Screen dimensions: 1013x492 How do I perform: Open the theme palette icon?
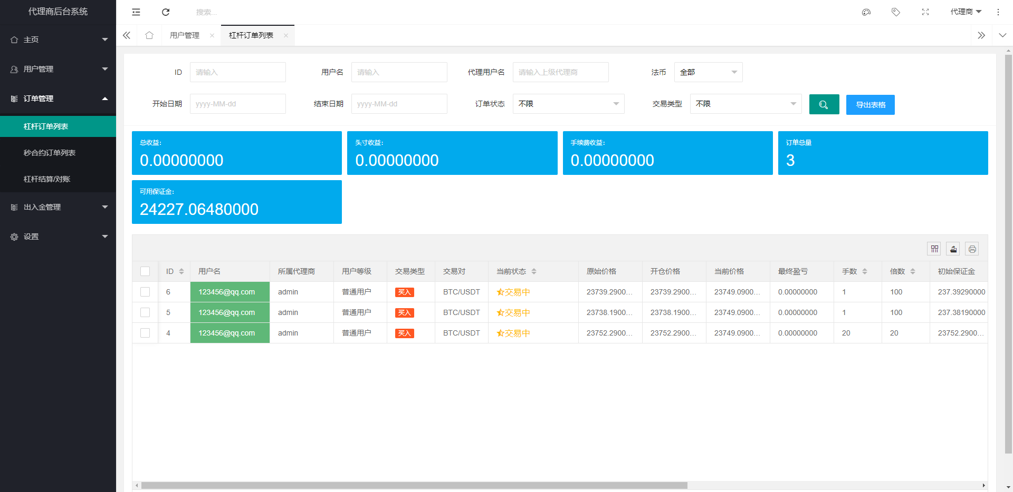[866, 12]
